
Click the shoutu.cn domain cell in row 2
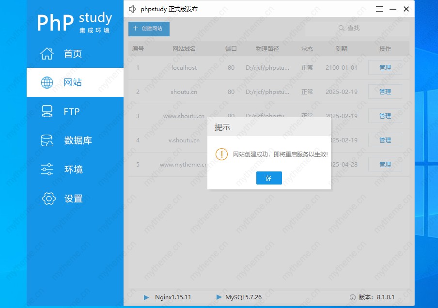(184, 92)
